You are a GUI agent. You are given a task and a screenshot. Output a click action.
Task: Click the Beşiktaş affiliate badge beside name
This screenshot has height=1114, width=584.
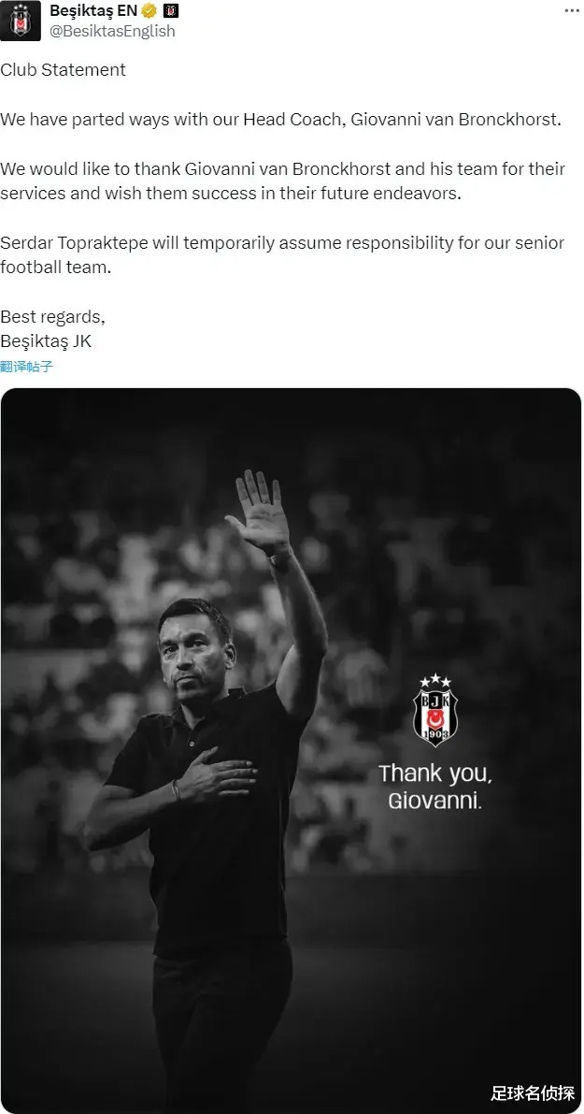(x=171, y=10)
